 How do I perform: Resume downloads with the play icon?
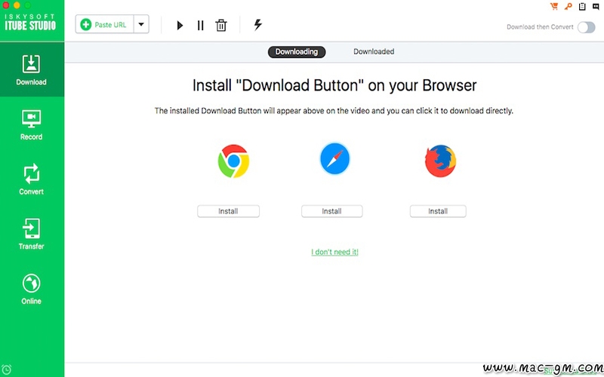180,26
